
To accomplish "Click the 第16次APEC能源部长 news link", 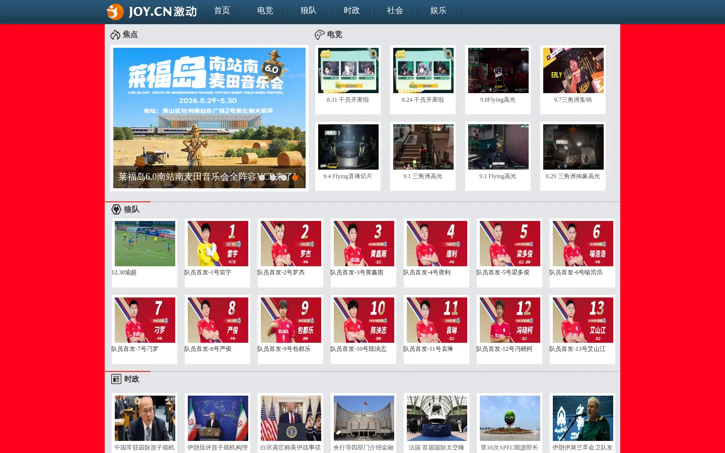I will click(510, 447).
